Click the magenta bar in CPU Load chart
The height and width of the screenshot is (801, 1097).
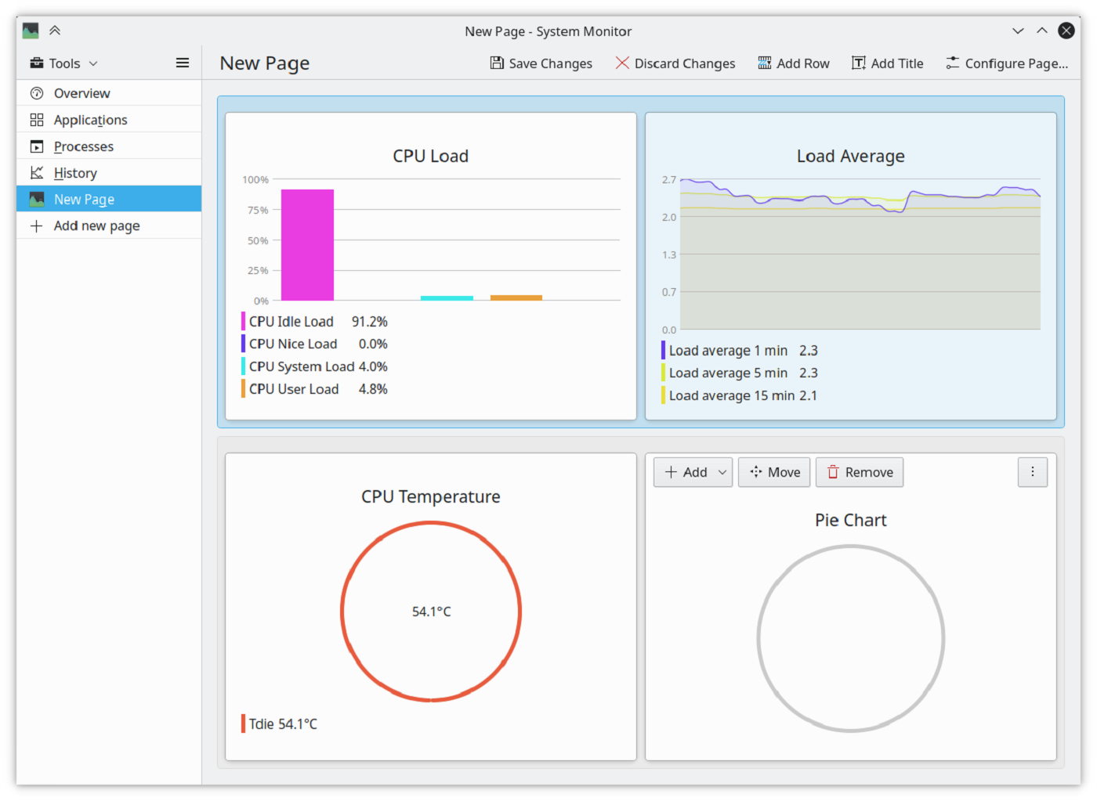tap(306, 244)
